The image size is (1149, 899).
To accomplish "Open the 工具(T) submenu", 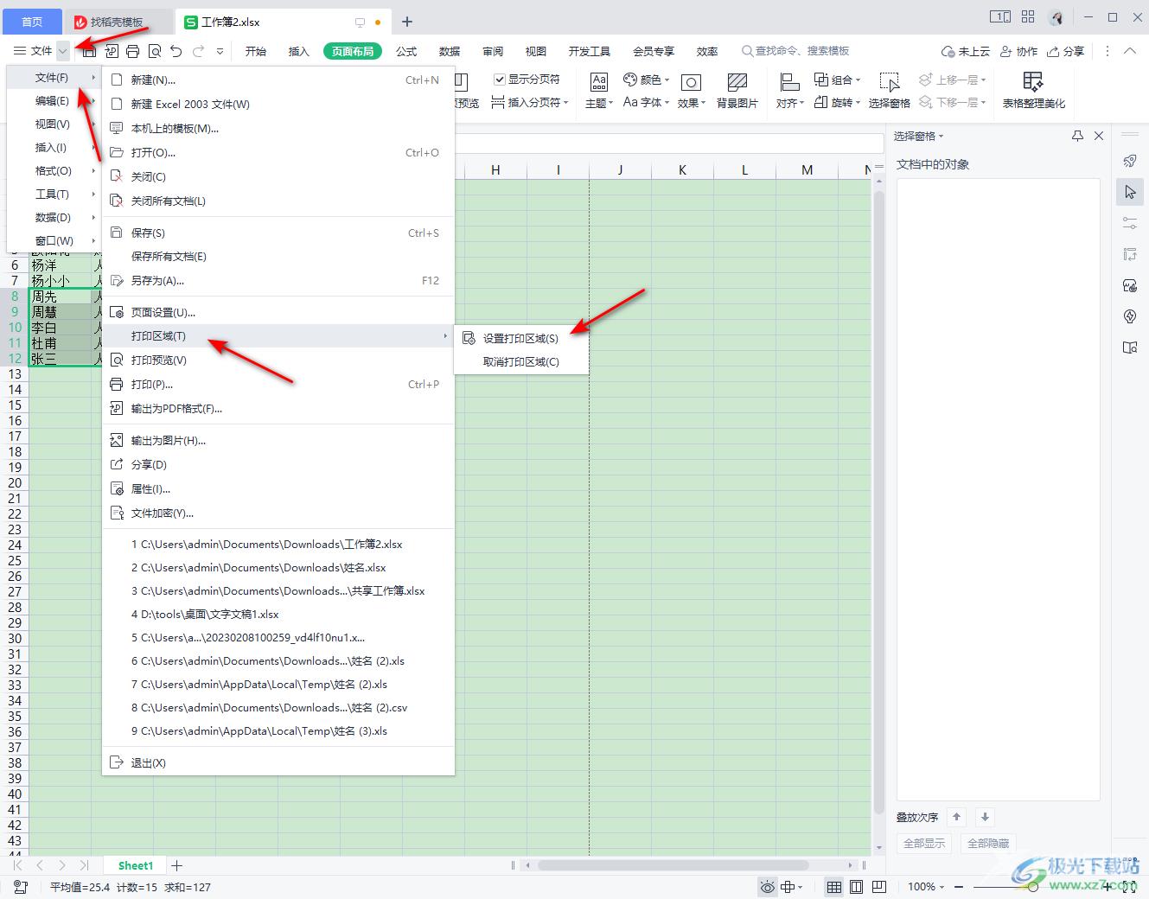I will point(54,194).
